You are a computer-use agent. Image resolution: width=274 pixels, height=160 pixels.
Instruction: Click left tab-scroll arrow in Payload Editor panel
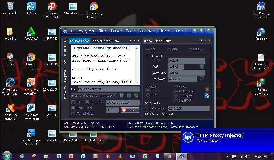131,40
